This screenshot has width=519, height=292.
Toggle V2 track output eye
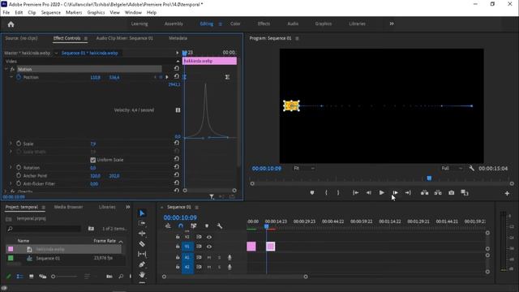209,237
